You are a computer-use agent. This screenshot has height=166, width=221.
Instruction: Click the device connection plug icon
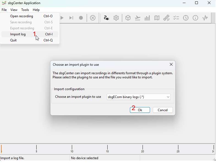coord(107,18)
